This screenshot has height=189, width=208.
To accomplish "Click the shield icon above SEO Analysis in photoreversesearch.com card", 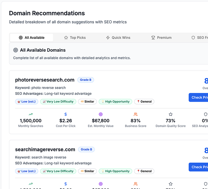I will [x=206, y=114].
